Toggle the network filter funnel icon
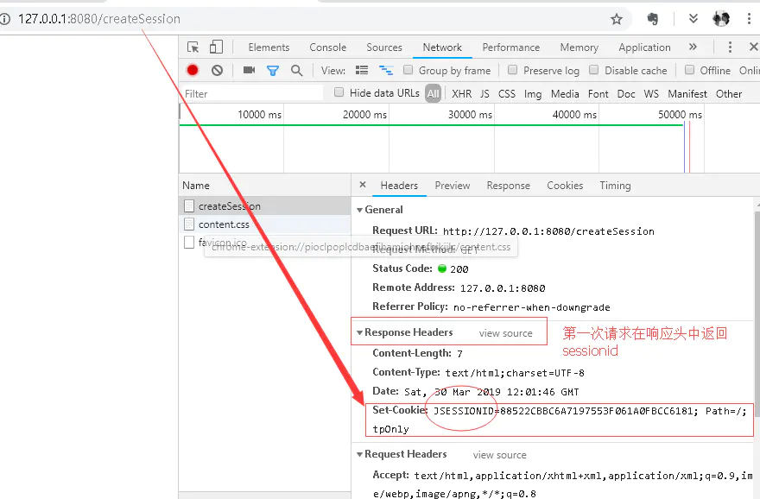This screenshot has width=760, height=499. click(x=273, y=71)
